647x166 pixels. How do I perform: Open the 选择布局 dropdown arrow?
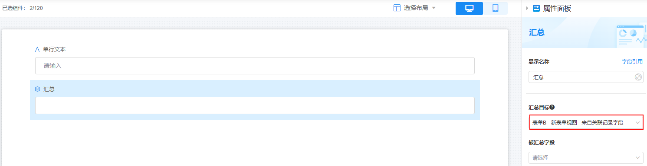click(434, 8)
